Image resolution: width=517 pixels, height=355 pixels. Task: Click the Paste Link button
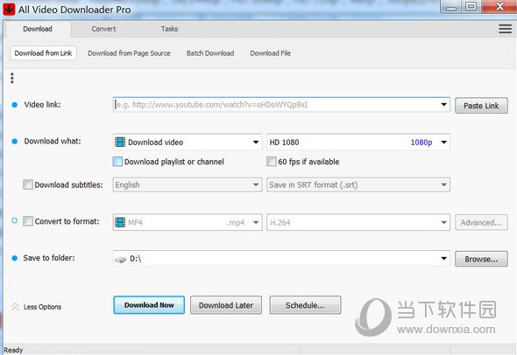point(481,106)
